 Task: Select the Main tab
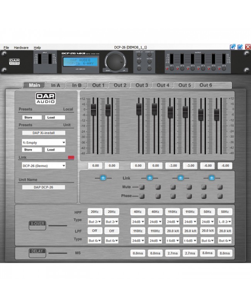click(34, 85)
